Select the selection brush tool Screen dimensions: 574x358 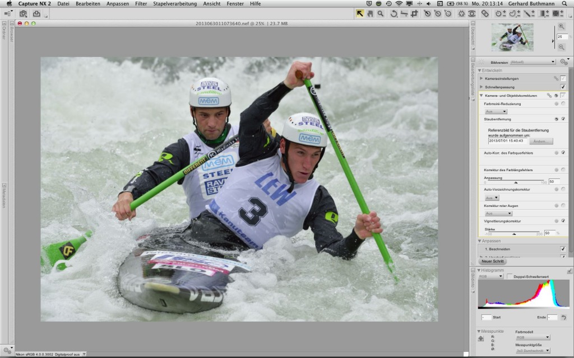click(529, 13)
